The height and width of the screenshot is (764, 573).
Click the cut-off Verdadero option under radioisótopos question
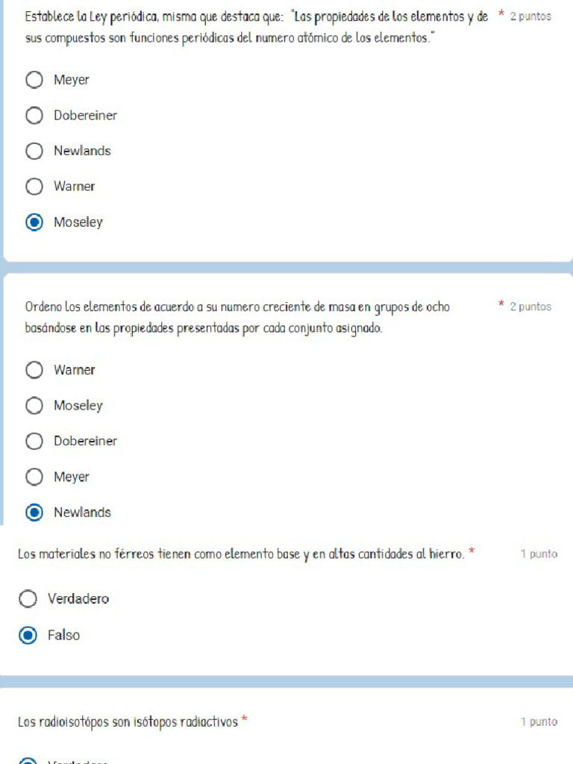click(x=28, y=760)
